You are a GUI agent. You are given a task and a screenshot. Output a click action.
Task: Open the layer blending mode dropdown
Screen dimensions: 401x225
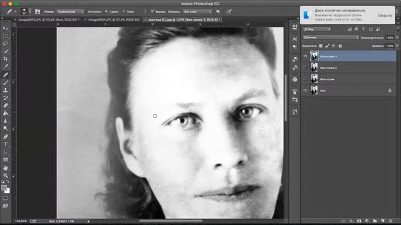click(331, 37)
